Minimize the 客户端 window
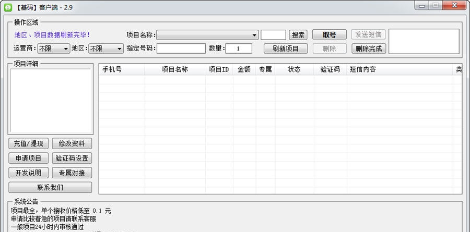The height and width of the screenshot is (232, 470). tap(422, 5)
